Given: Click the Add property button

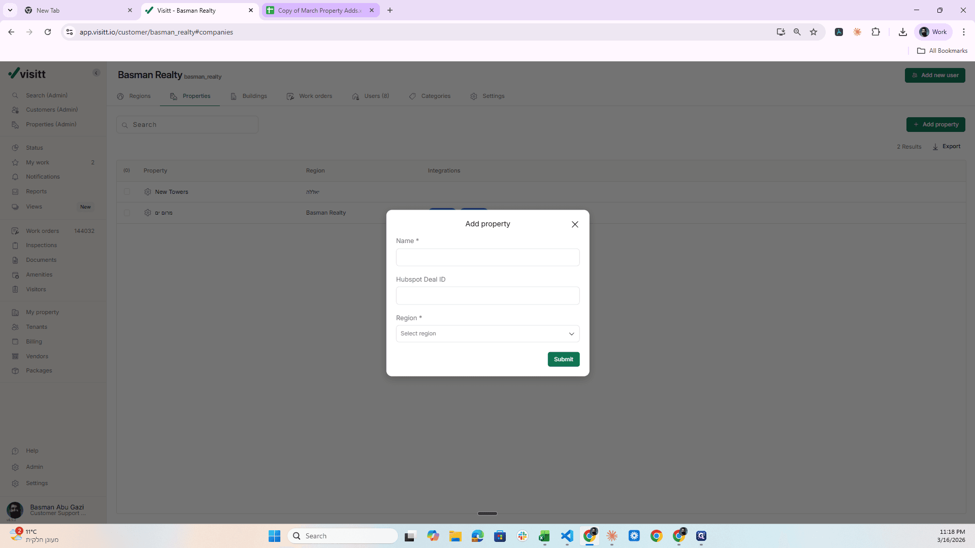Looking at the screenshot, I should coord(935,124).
